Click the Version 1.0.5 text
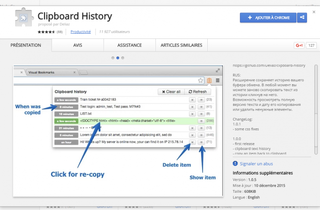 click(x=244, y=180)
